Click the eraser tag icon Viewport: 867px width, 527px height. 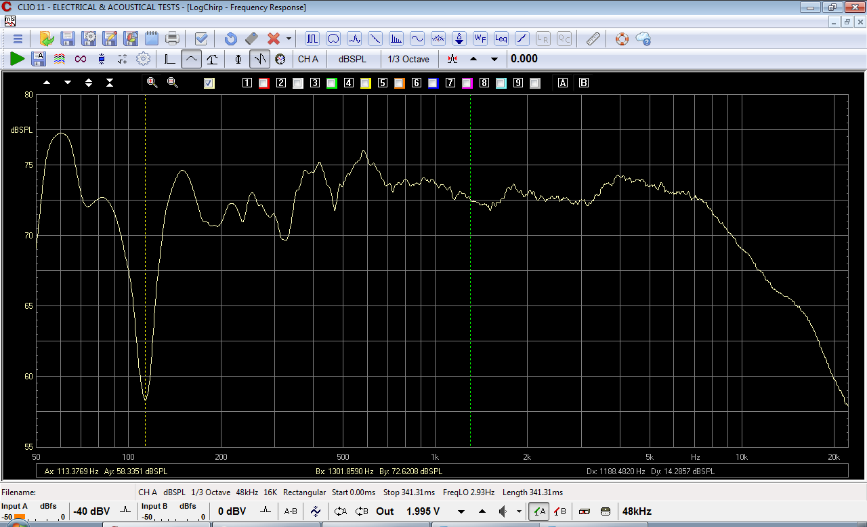(x=251, y=39)
